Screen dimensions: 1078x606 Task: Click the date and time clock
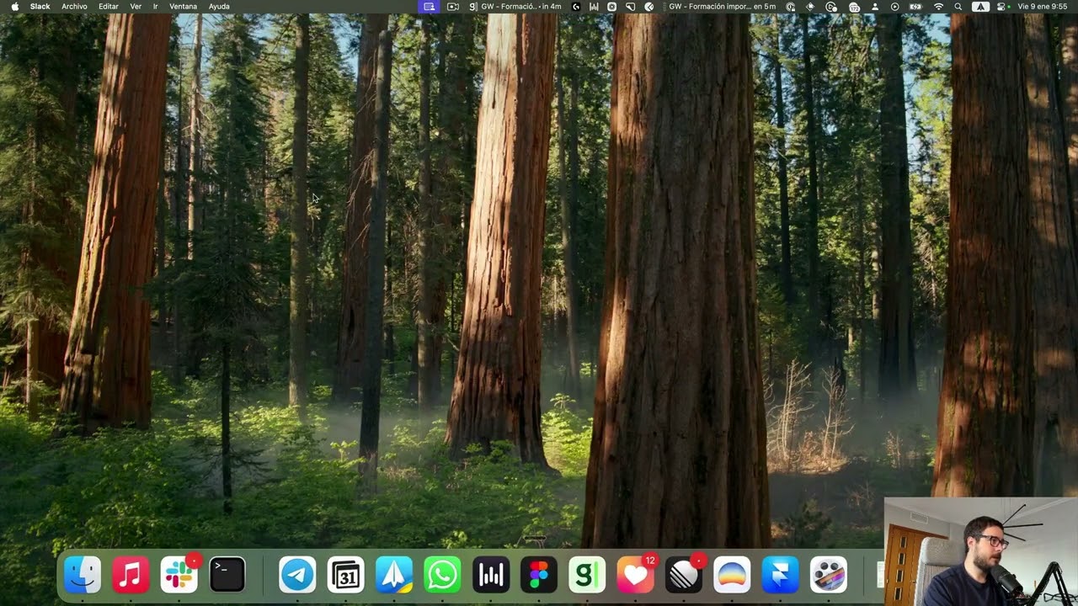(x=1044, y=6)
